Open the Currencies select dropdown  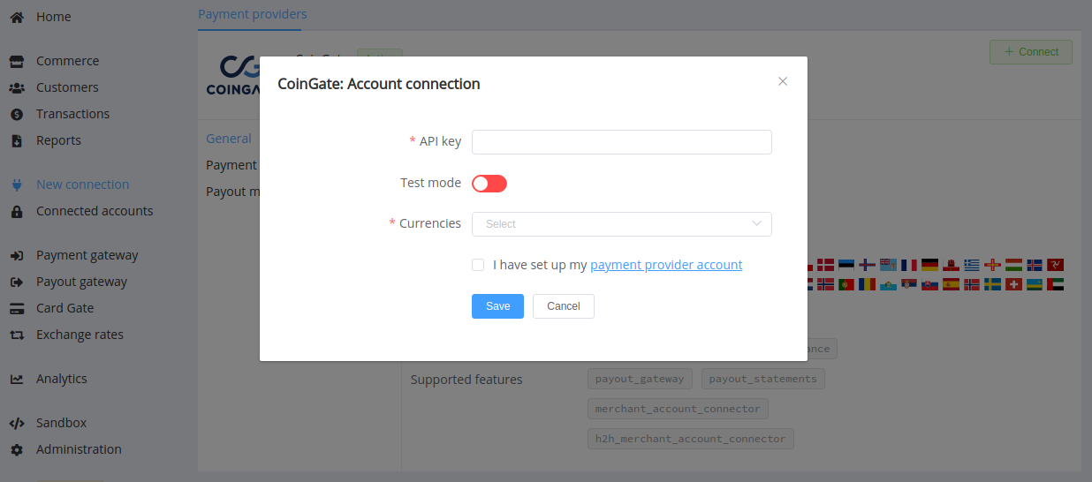click(622, 224)
